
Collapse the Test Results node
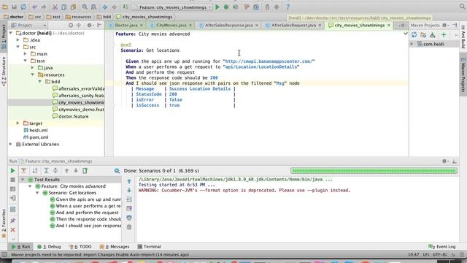(23, 180)
